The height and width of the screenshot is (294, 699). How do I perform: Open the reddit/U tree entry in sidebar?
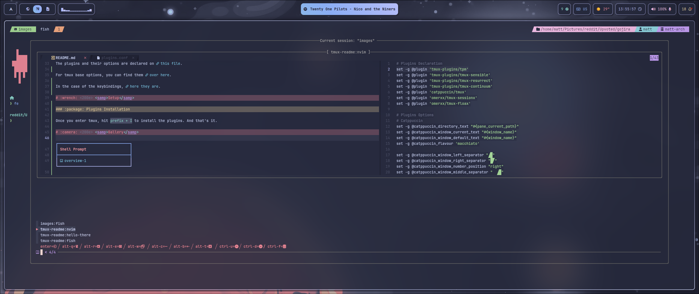18,115
